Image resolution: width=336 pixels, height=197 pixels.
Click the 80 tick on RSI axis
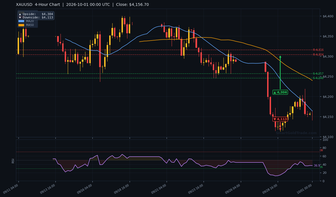click(x=324, y=148)
